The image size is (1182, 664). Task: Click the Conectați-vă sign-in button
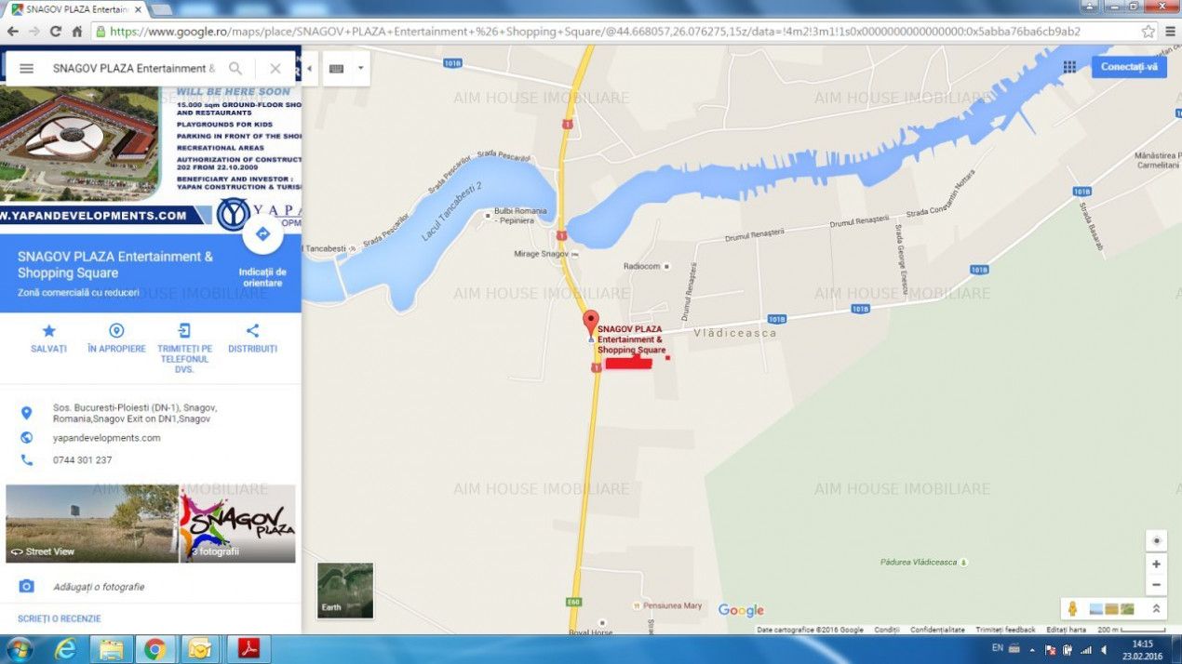coord(1129,67)
